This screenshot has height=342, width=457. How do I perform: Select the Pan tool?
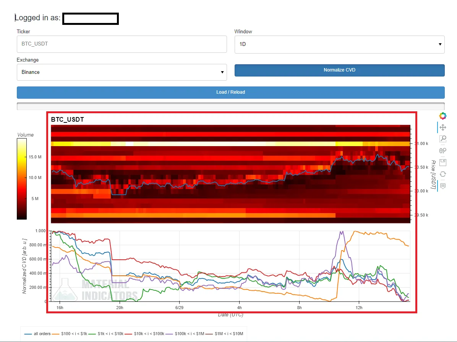point(443,127)
